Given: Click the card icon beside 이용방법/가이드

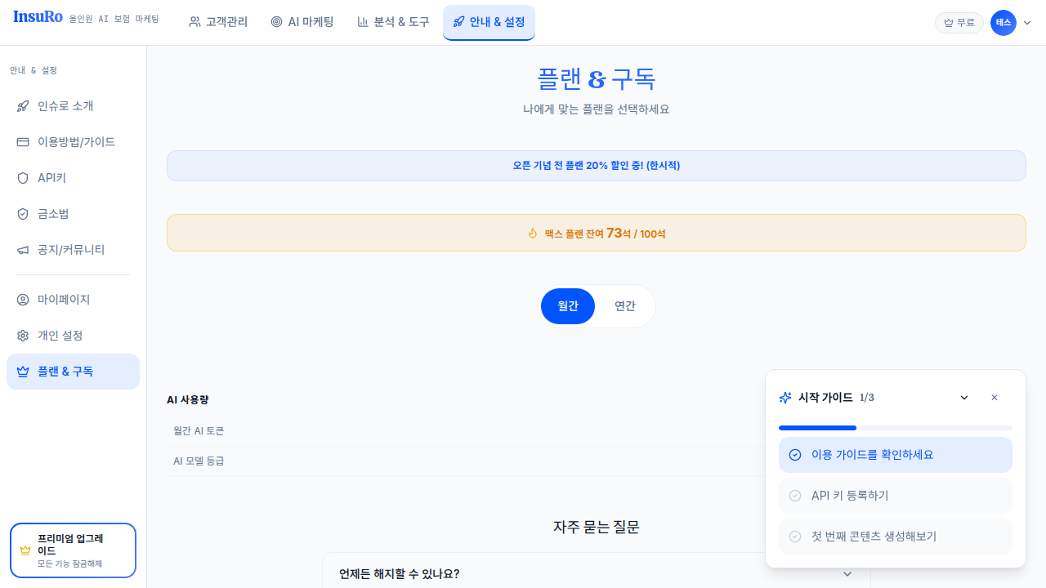Looking at the screenshot, I should pyautogui.click(x=23, y=142).
